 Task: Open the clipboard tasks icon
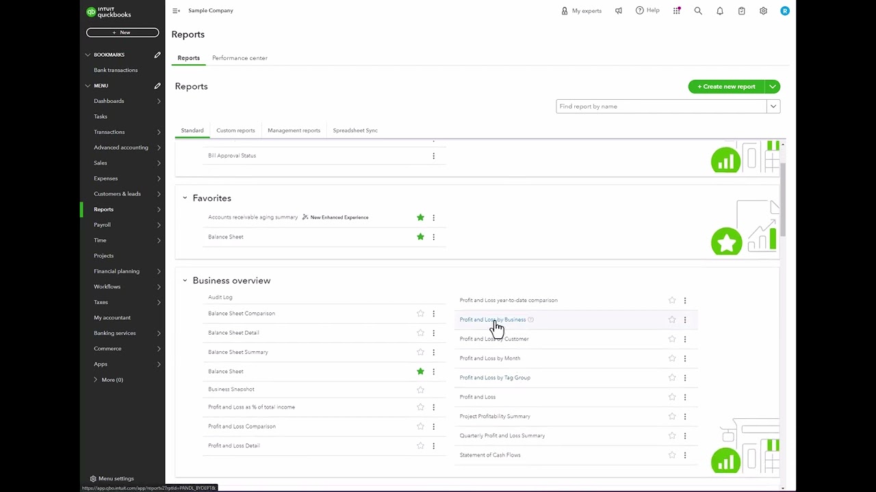click(x=741, y=11)
